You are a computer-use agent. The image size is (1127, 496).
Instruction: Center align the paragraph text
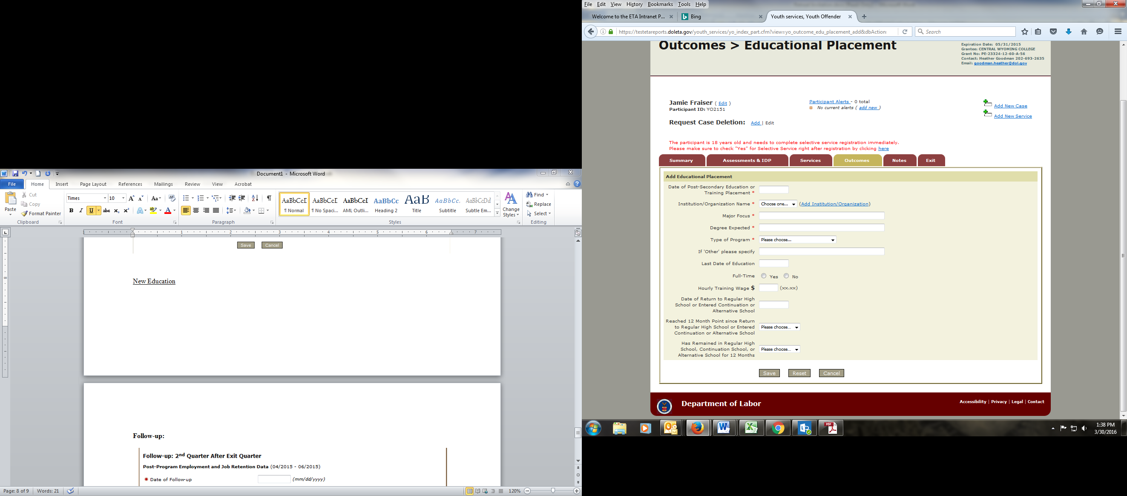click(x=196, y=211)
